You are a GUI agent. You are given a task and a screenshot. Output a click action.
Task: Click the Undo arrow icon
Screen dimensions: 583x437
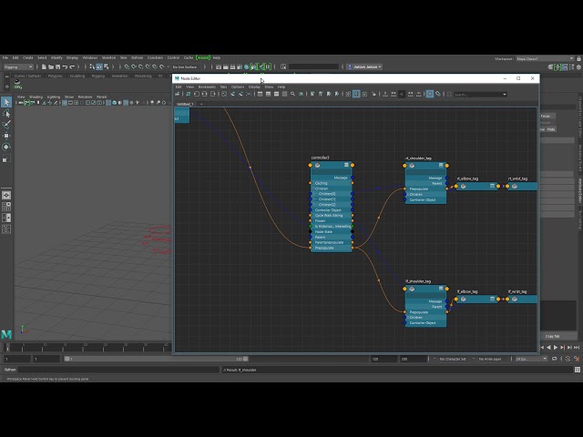pos(65,66)
